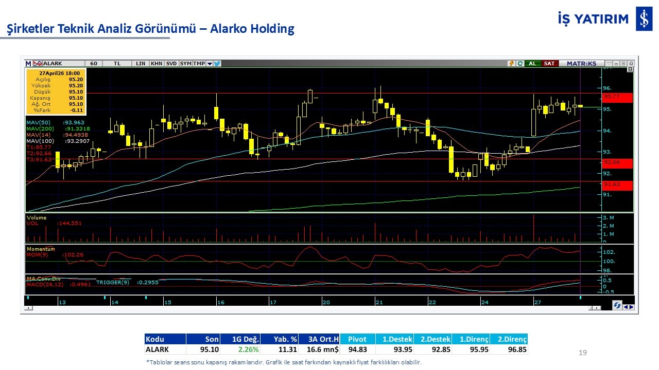Click the red 95.77 price level marker
659x370 pixels.
[x=617, y=97]
